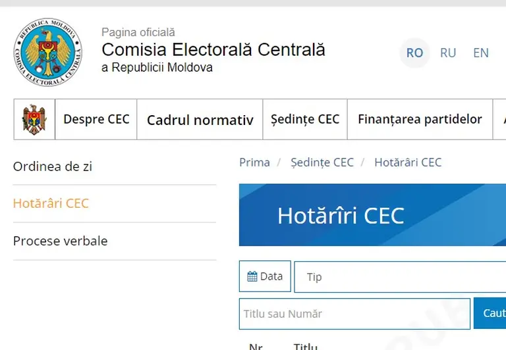Viewport: 506px width, 350px height.
Task: Select Procese verbale in sidebar
Action: point(61,241)
